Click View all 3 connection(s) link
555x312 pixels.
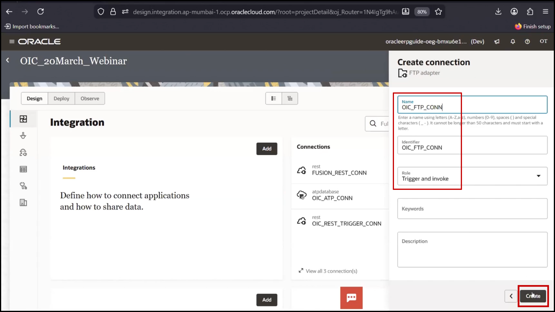pos(328,271)
